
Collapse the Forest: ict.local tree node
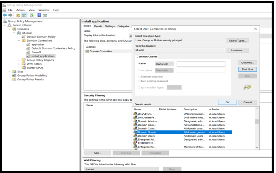pyautogui.click(x=5, y=25)
